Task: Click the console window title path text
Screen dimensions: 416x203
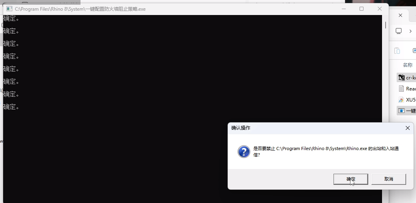Action: click(80, 9)
